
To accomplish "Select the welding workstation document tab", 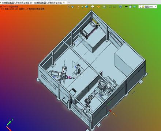I will click(32, 3).
